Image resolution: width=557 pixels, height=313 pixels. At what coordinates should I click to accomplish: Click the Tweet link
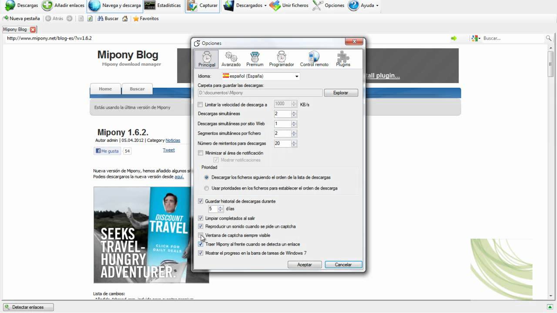coord(168,150)
